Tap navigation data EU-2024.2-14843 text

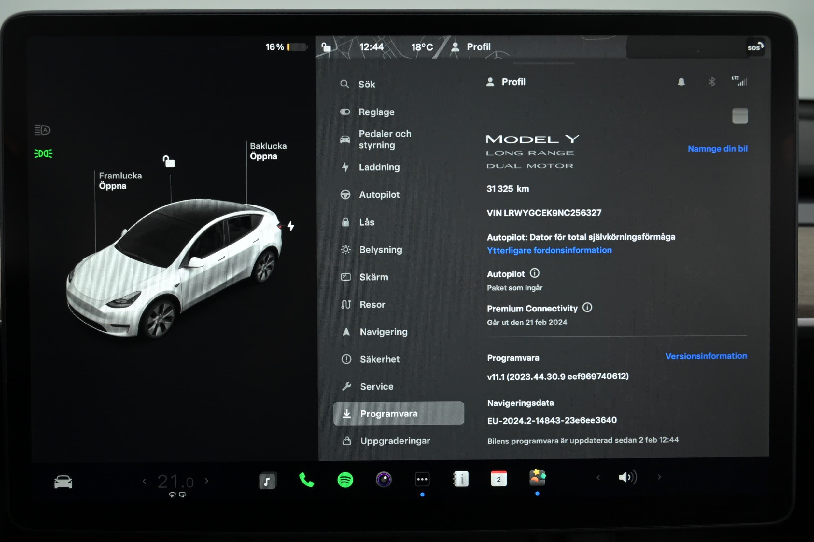click(552, 420)
